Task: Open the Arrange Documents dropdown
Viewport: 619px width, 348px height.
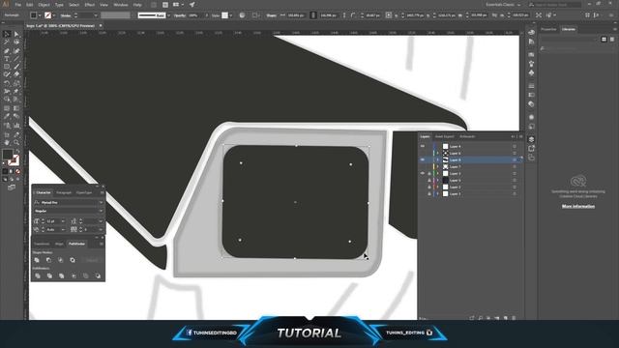Action: coord(178,5)
